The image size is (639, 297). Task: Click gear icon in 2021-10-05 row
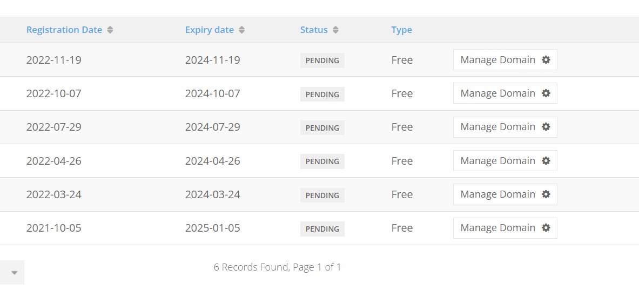(x=546, y=228)
